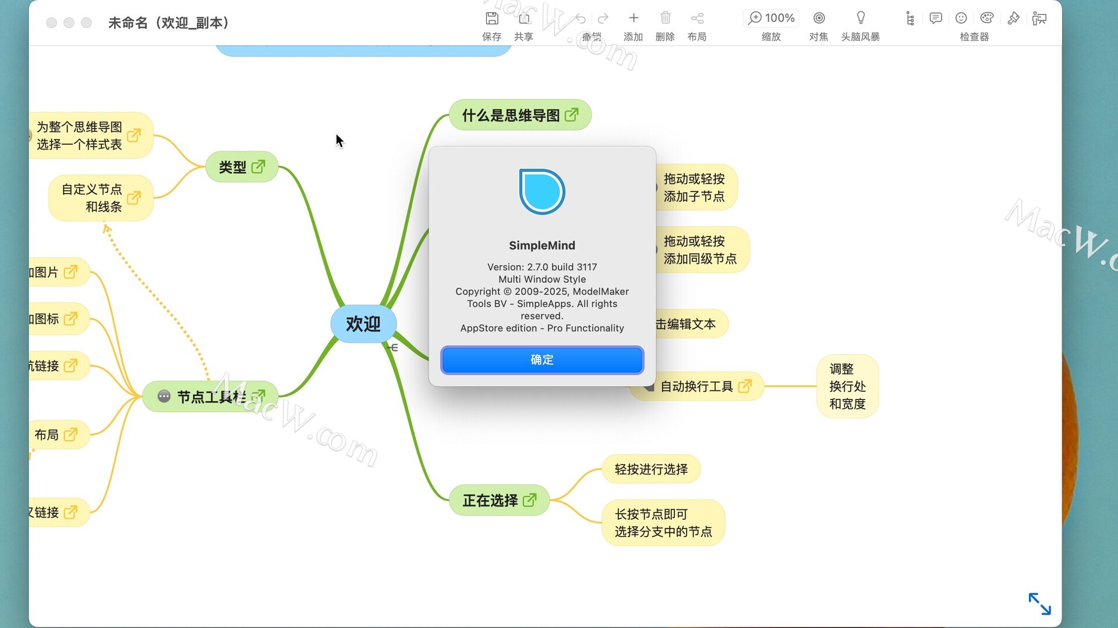Select the left-side 布局 node
Image resolution: width=1118 pixels, height=628 pixels.
[58, 434]
